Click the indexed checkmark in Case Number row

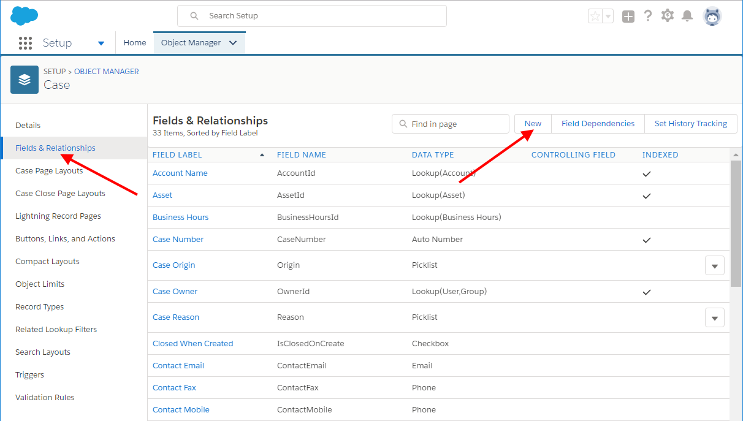[x=646, y=240]
